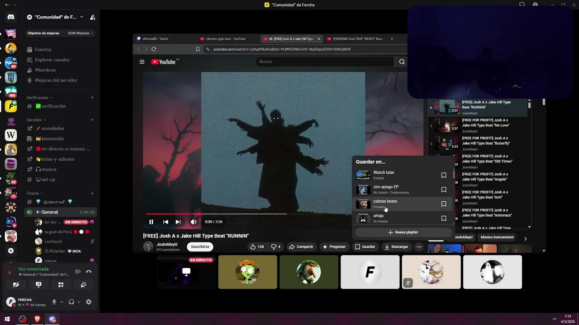
Task: Share your screen in Discord voice panel
Action: (38, 284)
